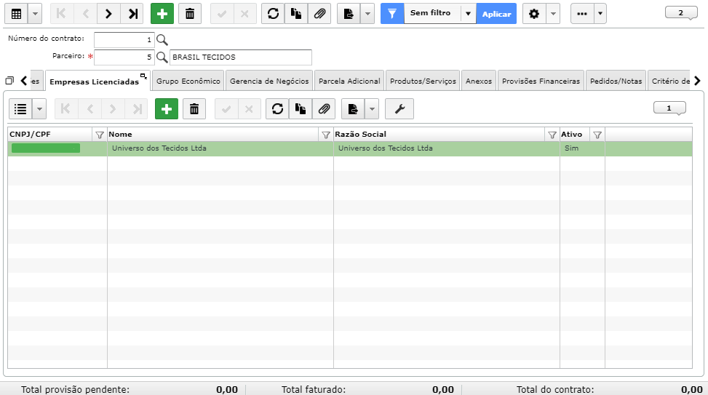Expand settings gear dropdown arrow

[x=553, y=14]
